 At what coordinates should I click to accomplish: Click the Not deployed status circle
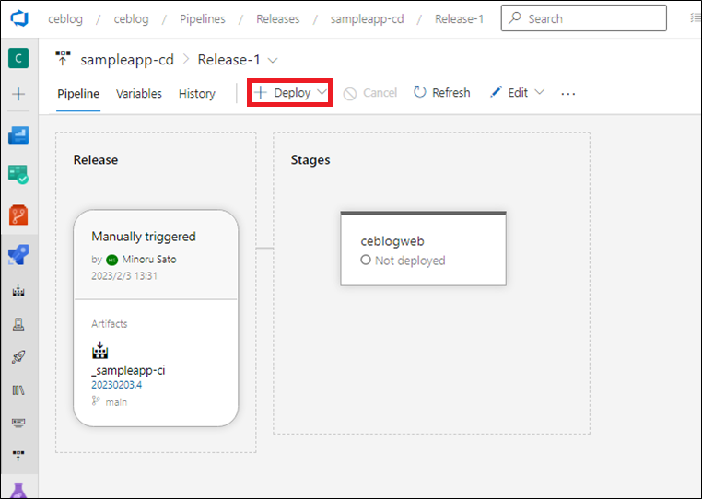click(366, 260)
